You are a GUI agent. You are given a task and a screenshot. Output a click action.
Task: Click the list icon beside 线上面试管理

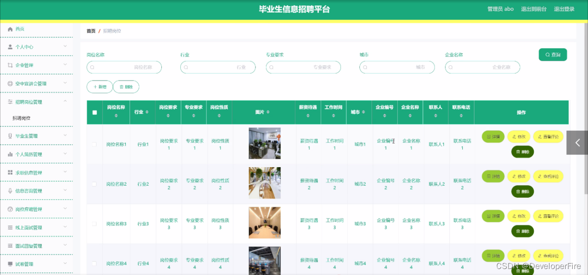tap(10, 227)
